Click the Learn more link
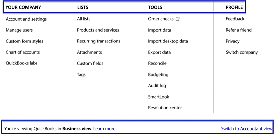 point(104,129)
